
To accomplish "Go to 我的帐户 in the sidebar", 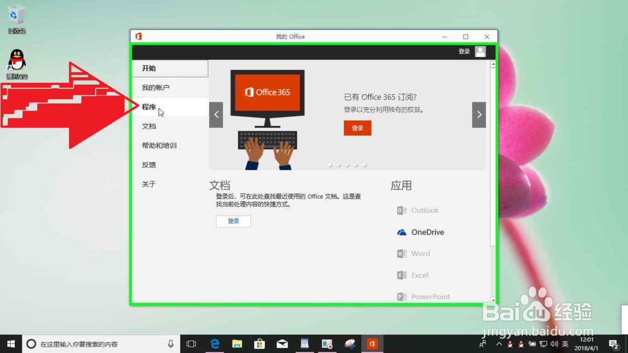I will tap(170, 88).
